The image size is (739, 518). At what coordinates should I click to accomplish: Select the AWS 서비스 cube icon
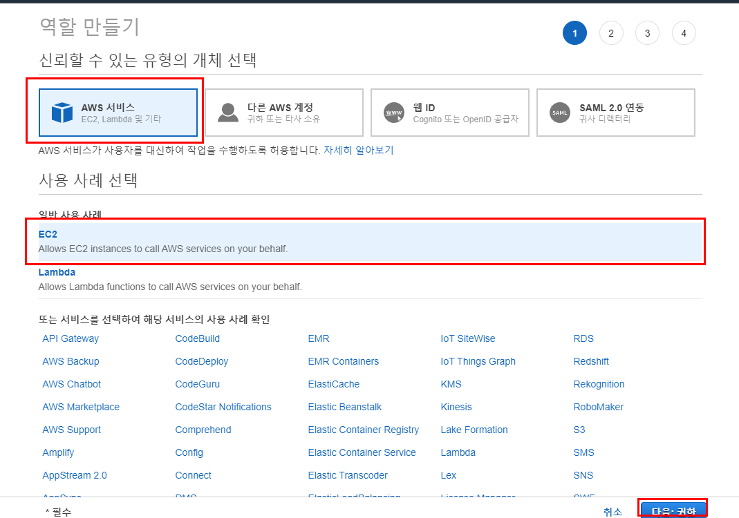(62, 113)
